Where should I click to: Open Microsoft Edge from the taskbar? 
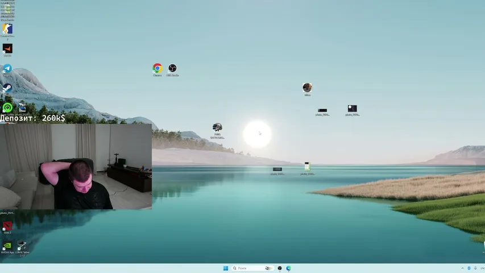click(289, 268)
